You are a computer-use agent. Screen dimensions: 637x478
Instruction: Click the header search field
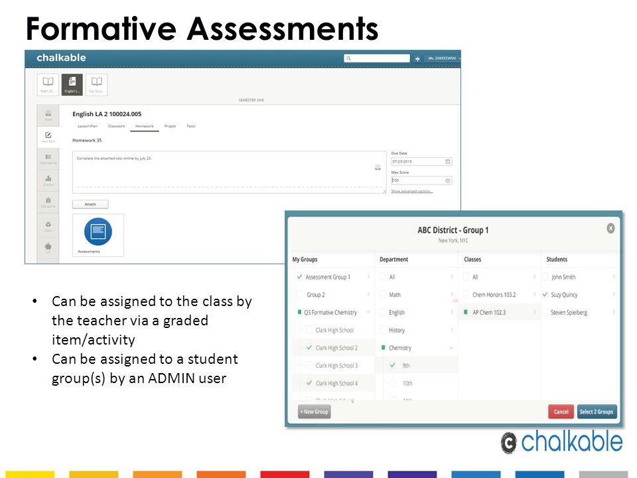(x=377, y=58)
